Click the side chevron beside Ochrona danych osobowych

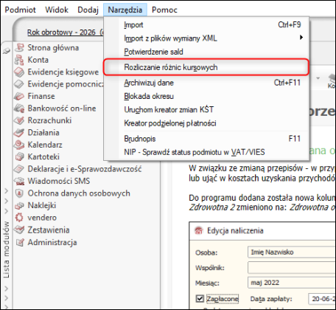(7, 191)
